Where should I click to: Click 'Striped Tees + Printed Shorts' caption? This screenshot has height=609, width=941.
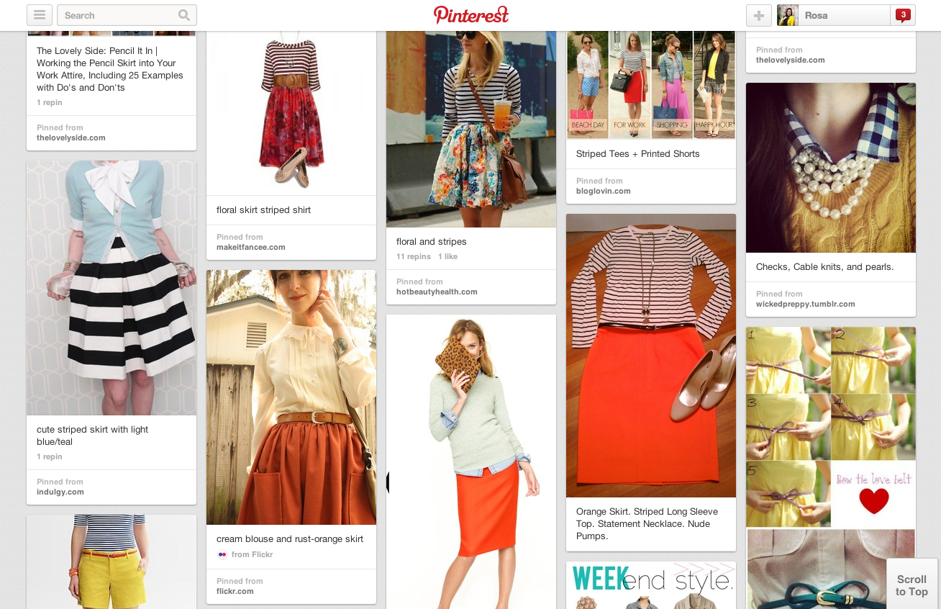point(638,153)
